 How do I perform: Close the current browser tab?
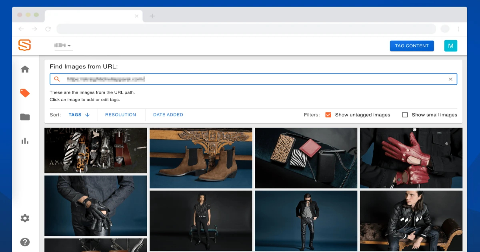click(136, 16)
